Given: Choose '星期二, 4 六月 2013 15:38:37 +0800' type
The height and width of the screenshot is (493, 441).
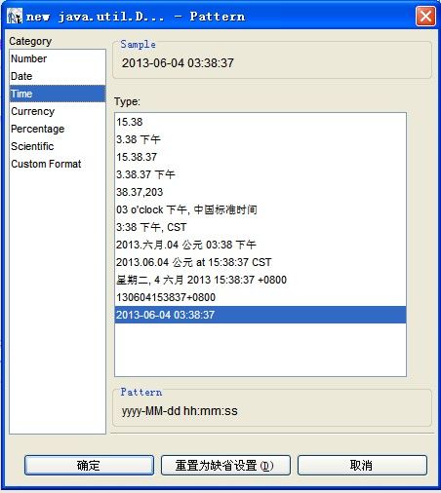Looking at the screenshot, I should tap(261, 280).
